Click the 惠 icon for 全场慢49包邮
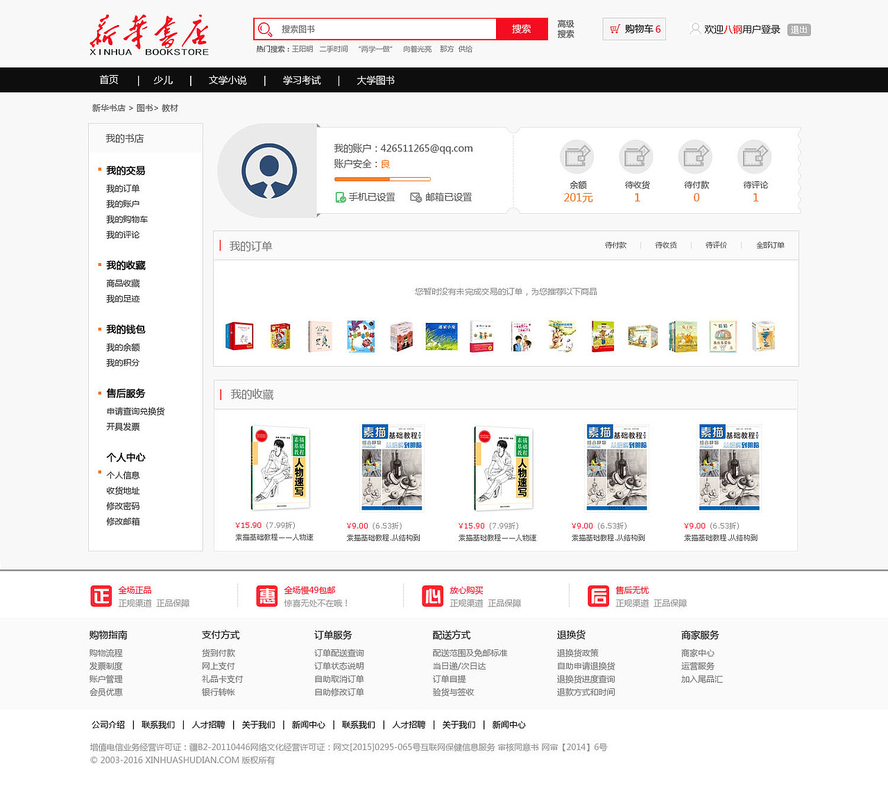The width and height of the screenshot is (888, 791). point(267,596)
